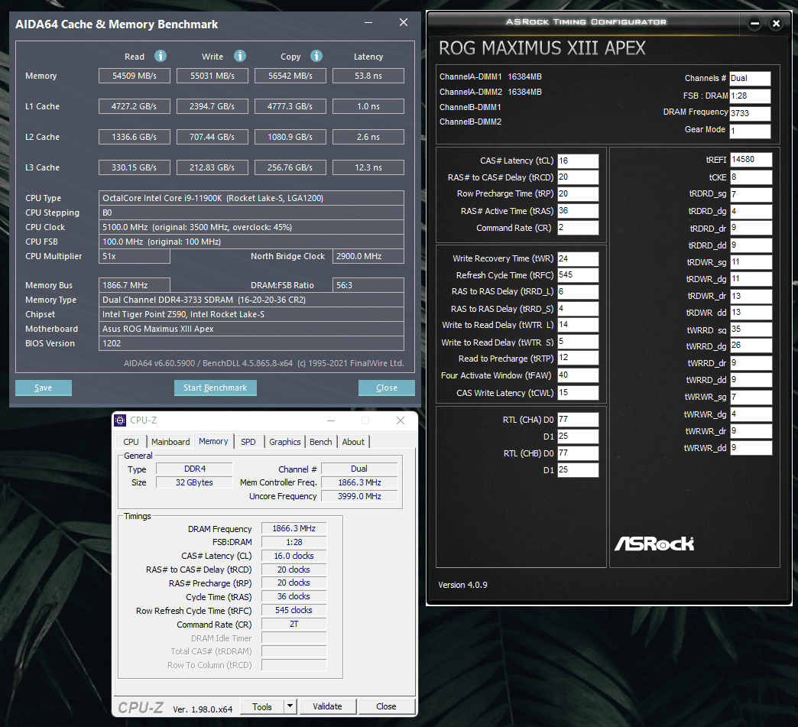The width and height of the screenshot is (798, 727).
Task: Minimize the ASRock Timing Configurator window
Action: [x=754, y=24]
